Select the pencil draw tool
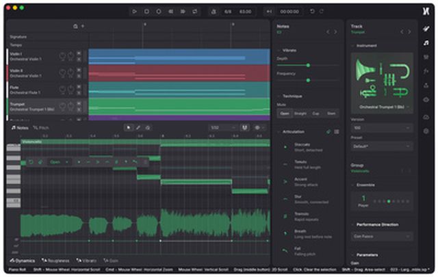The image size is (438, 277). pos(138,128)
